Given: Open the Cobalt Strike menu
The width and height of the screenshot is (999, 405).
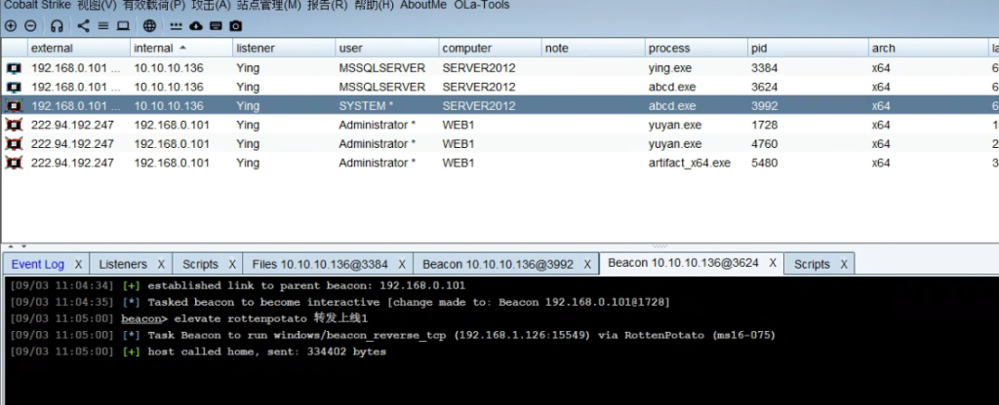Looking at the screenshot, I should [x=38, y=5].
